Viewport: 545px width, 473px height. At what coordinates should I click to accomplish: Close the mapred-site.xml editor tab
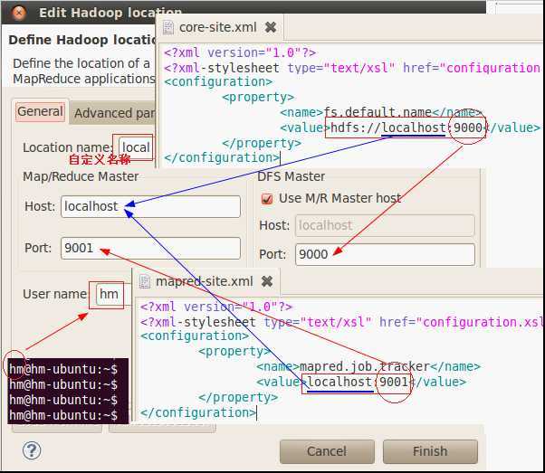(x=267, y=281)
